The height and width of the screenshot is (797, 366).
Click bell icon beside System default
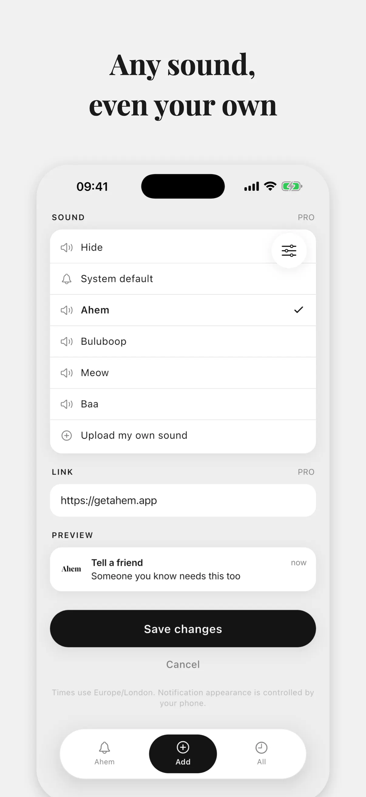(66, 279)
